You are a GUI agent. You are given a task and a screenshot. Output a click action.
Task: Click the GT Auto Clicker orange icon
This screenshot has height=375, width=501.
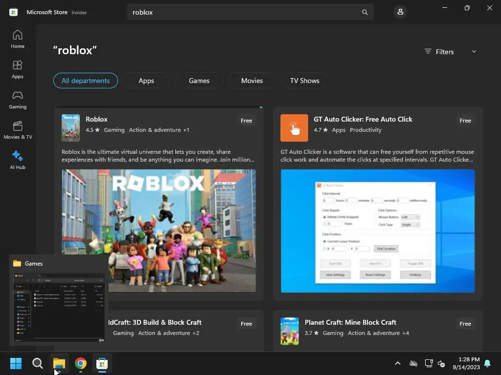point(294,127)
